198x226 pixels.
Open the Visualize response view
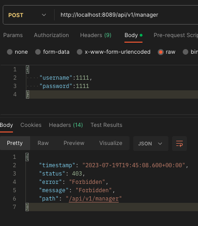click(x=111, y=143)
